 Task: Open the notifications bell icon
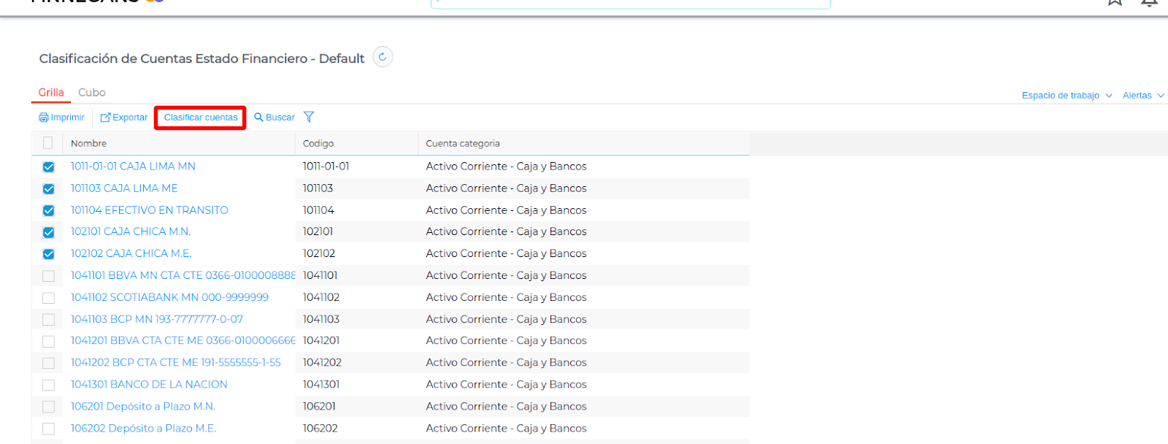(x=1149, y=2)
